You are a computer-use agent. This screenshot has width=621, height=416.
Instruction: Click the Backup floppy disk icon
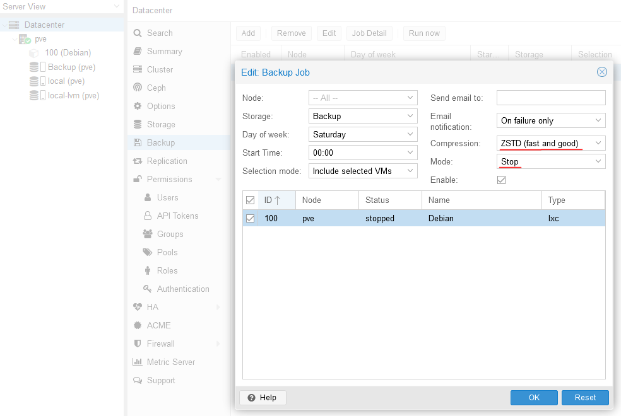pyautogui.click(x=138, y=142)
